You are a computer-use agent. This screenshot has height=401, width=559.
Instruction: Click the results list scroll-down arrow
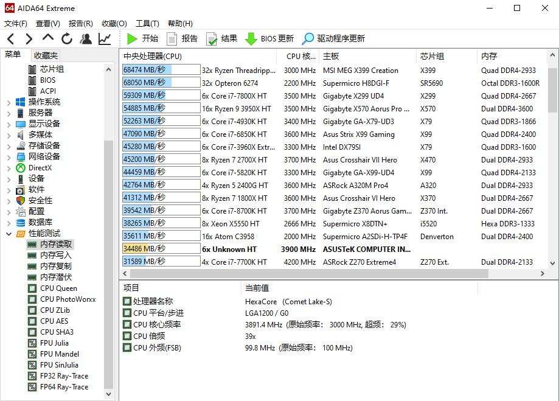click(552, 263)
